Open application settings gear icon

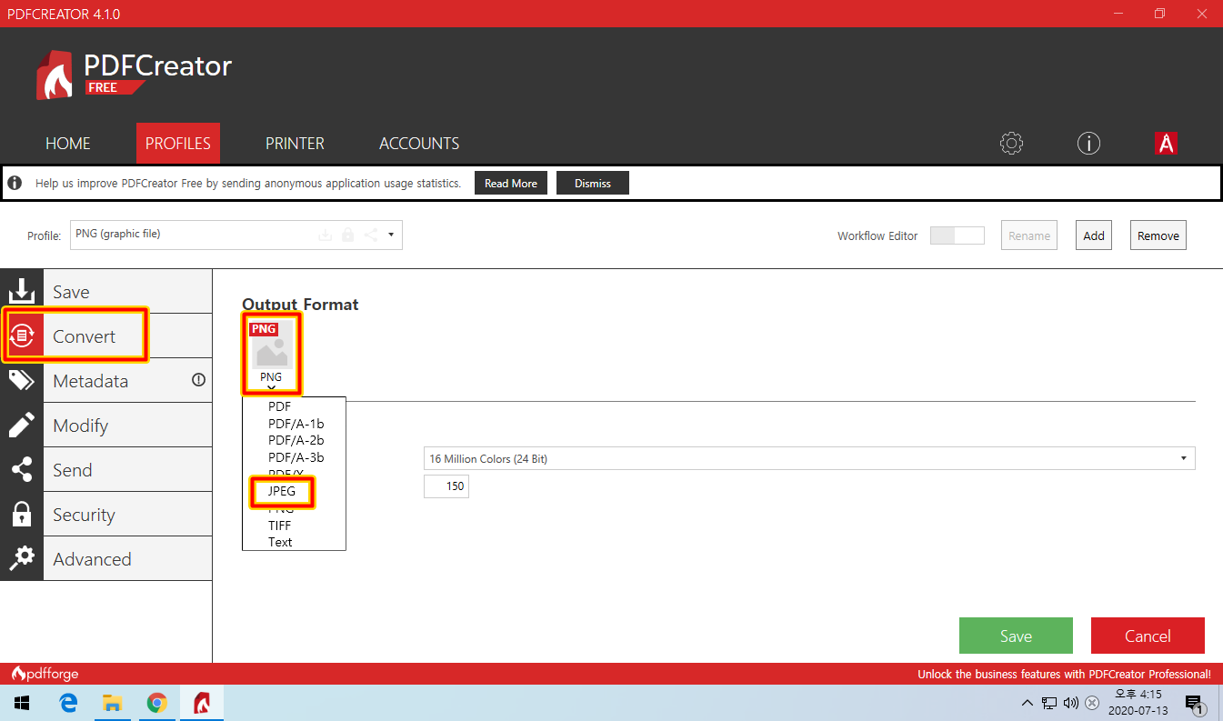(1011, 143)
